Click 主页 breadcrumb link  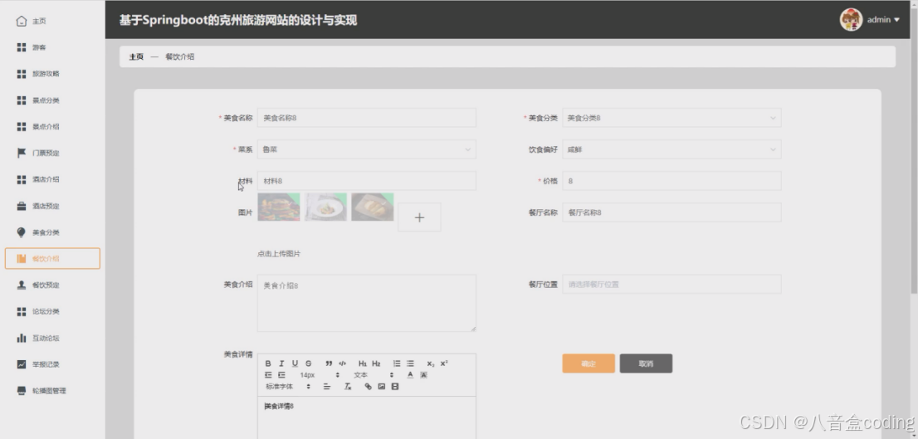pos(136,56)
